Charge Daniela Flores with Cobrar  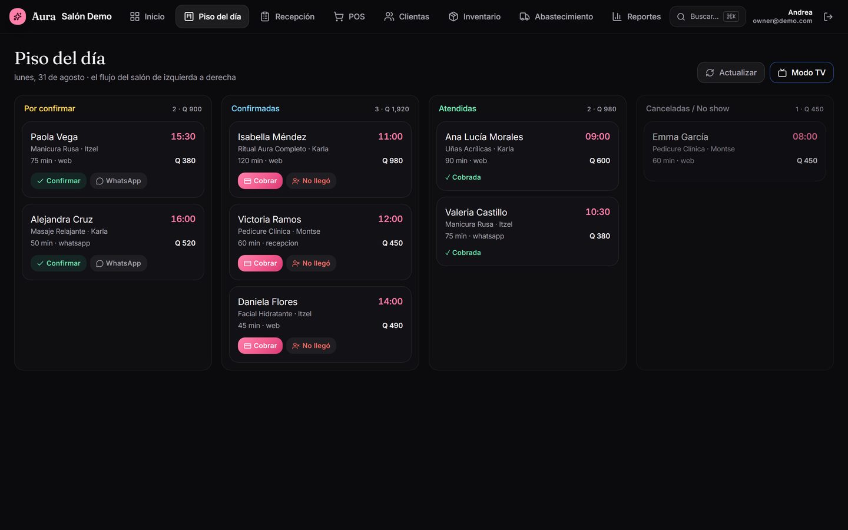(x=260, y=346)
